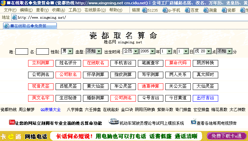Click the page icon in address bar
Image resolution: width=248 pixels, height=141 pixels.
point(14,17)
